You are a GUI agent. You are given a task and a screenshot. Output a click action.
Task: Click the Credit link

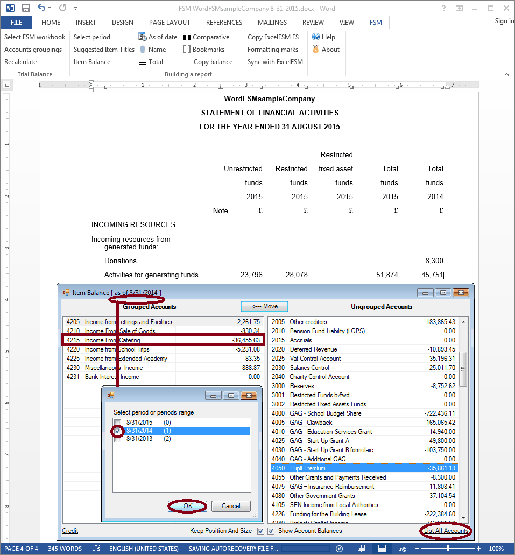tap(70, 531)
